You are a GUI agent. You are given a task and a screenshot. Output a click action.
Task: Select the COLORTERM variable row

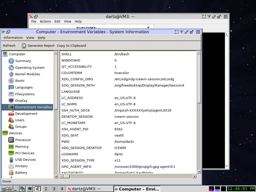coord(128,73)
